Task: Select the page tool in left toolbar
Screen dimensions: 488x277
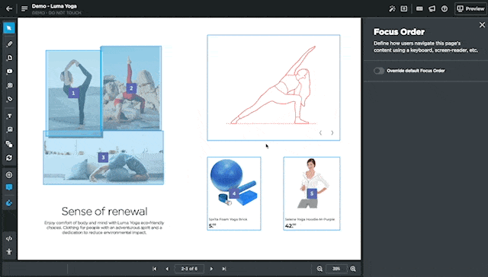Action: point(9,58)
